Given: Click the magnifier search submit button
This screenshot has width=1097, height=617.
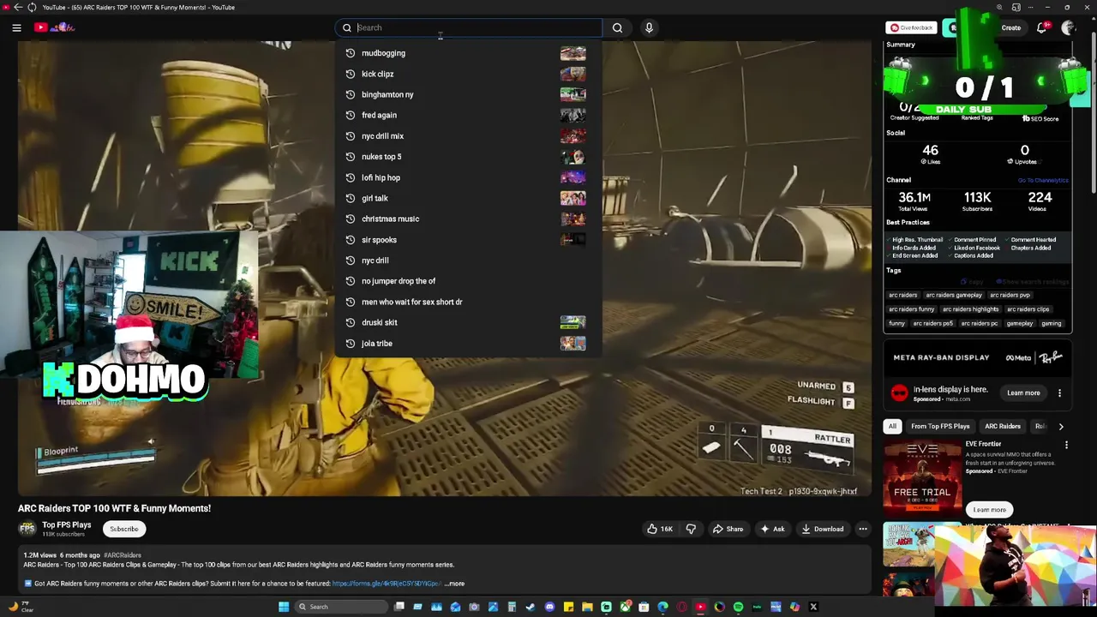Looking at the screenshot, I should [617, 27].
